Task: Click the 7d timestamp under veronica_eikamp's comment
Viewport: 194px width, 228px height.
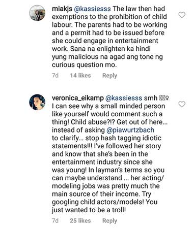Action: coord(55,220)
